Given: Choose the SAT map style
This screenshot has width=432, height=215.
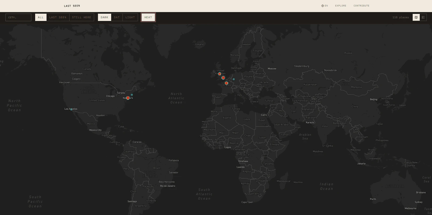Looking at the screenshot, I should coord(117,17).
